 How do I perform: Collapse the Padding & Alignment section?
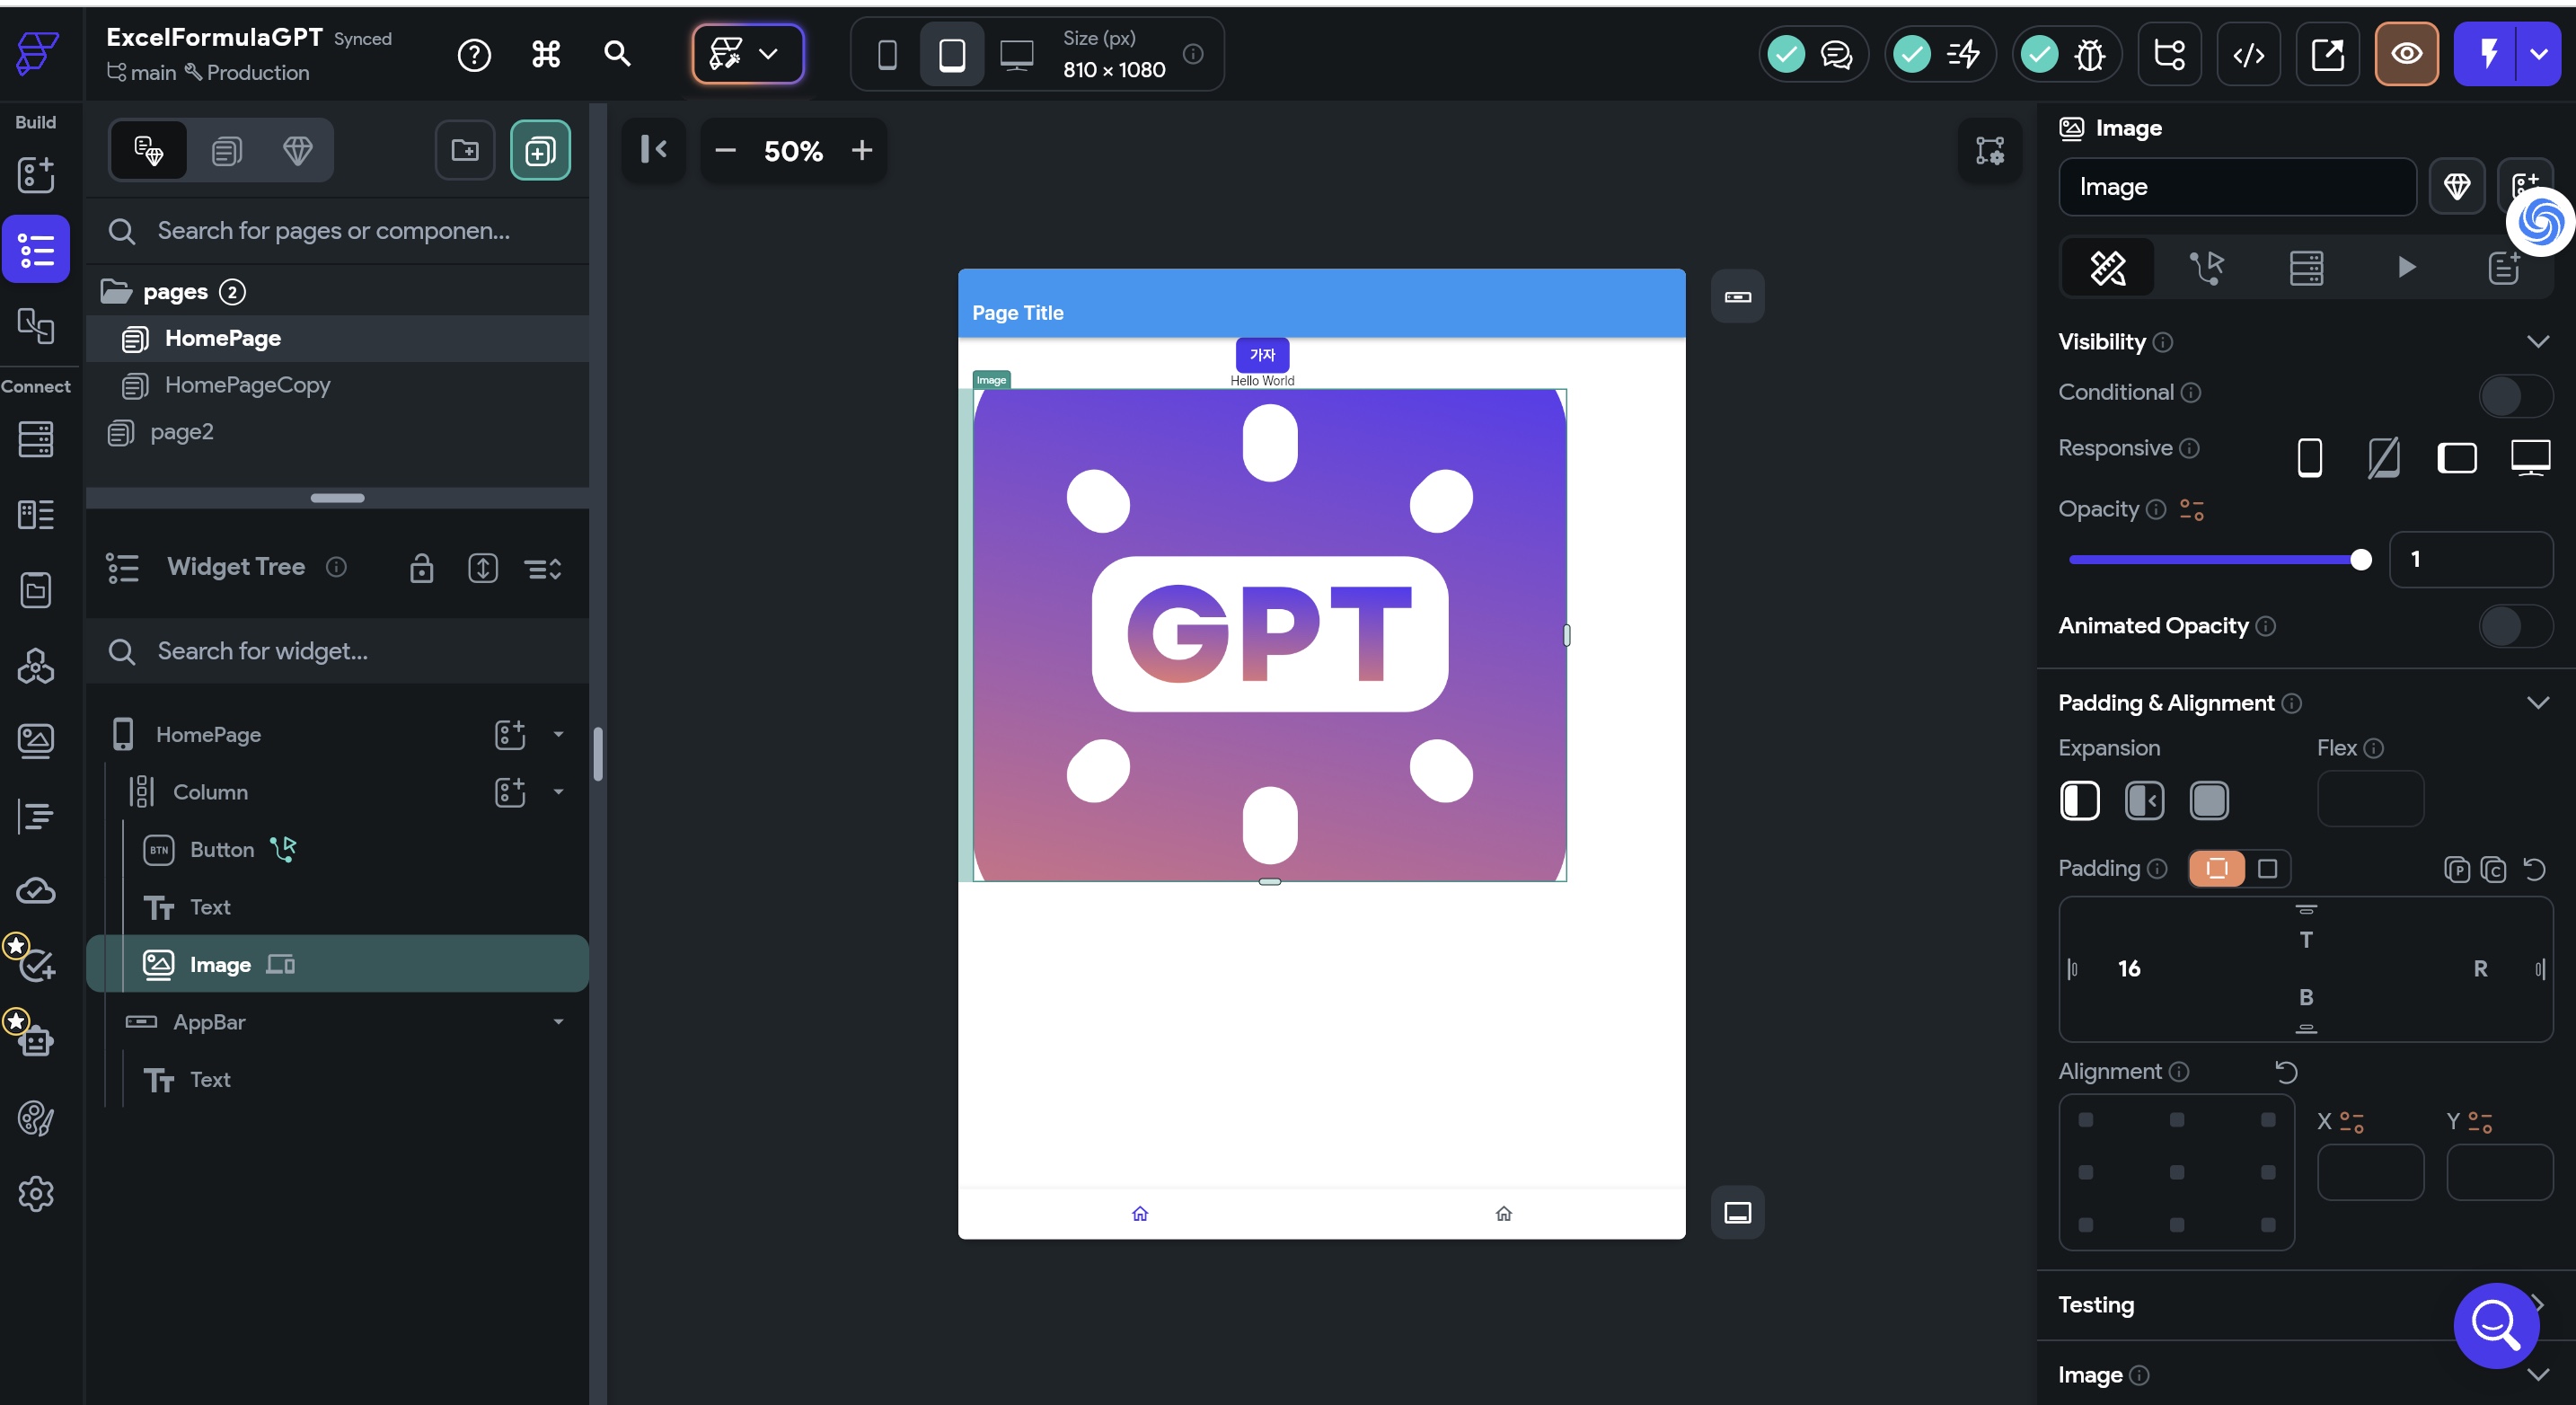[x=2538, y=703]
